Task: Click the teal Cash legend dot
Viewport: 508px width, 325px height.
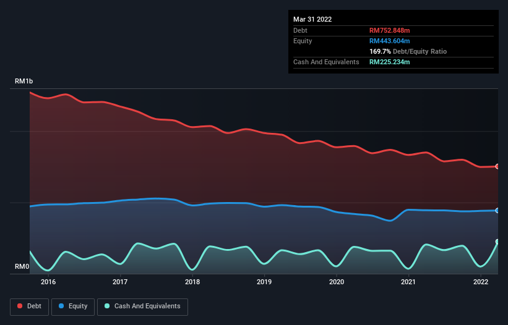Action: pos(107,306)
